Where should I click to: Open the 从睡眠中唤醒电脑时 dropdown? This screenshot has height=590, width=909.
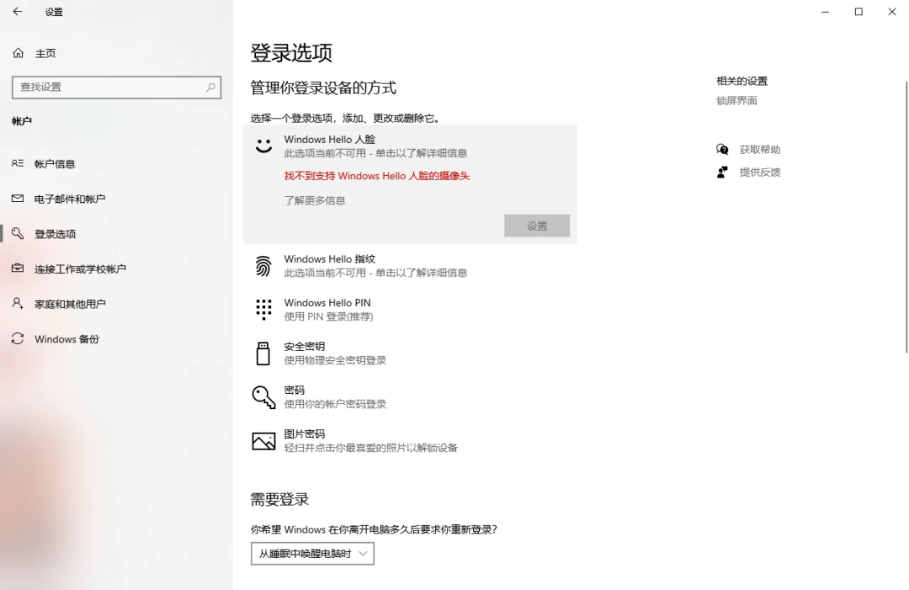tap(311, 554)
